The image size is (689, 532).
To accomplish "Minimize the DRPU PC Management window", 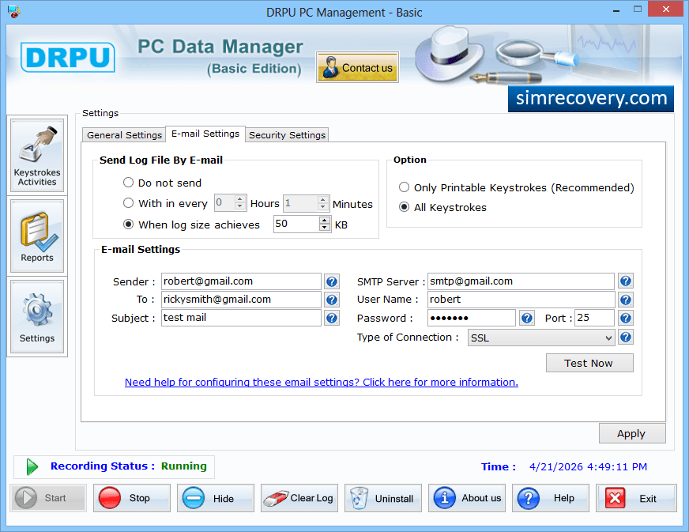I will coord(616,9).
